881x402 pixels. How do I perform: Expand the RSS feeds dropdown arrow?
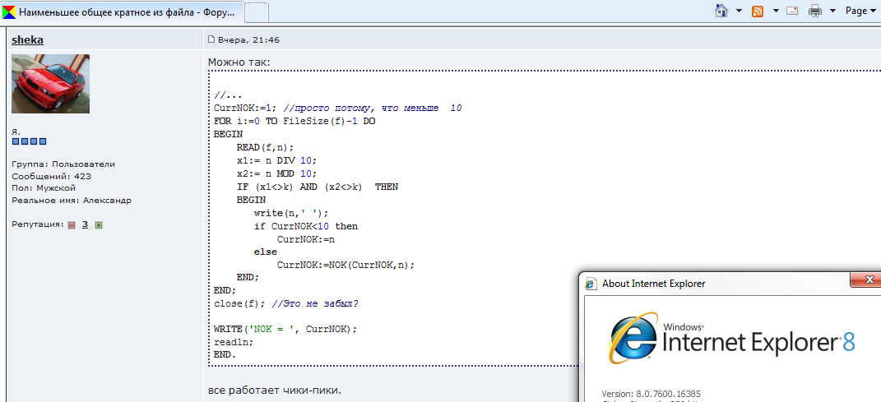point(775,11)
